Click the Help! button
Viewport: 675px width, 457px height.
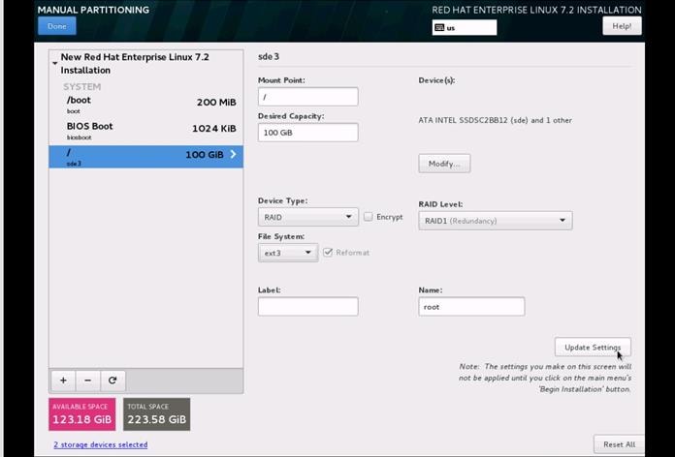coord(622,26)
